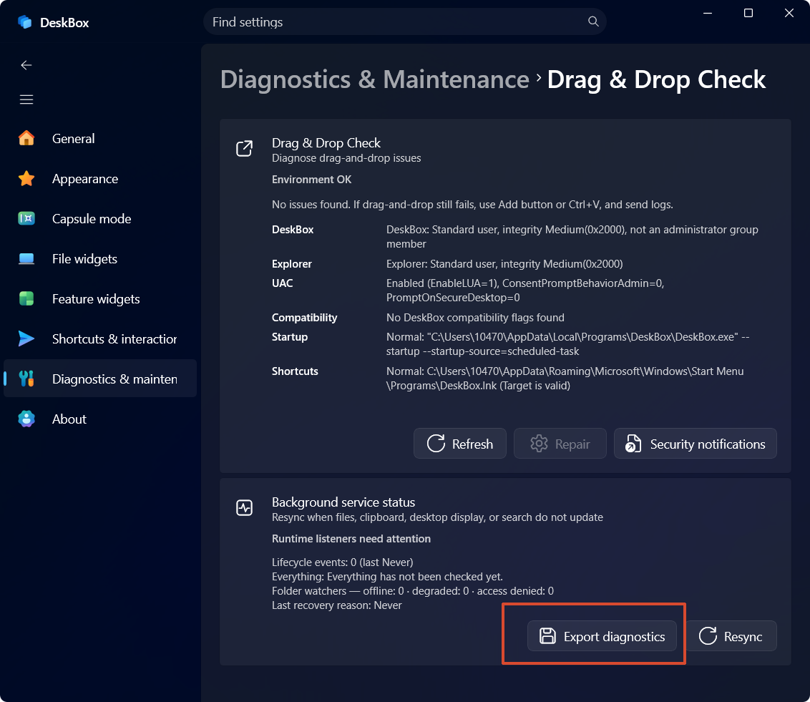
Task: Click the Explorer row label
Action: (292, 264)
